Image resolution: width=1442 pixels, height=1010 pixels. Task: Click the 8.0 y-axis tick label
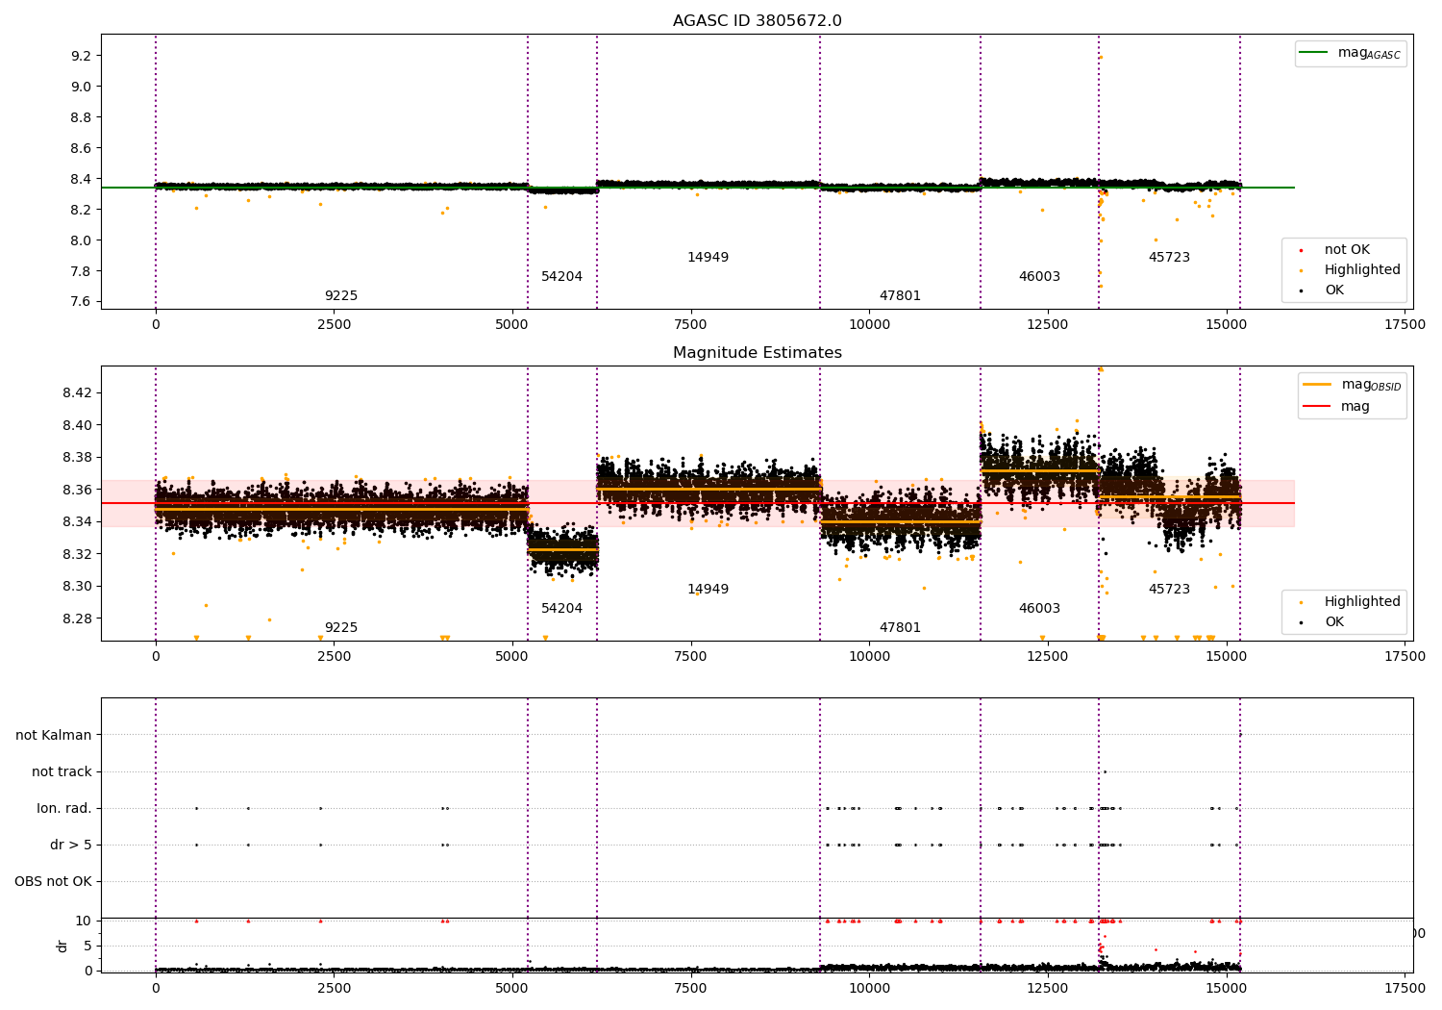click(81, 240)
